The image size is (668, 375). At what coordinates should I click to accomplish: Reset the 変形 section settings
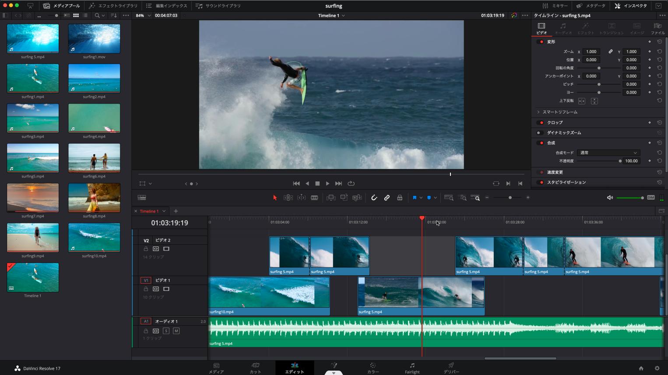(659, 42)
